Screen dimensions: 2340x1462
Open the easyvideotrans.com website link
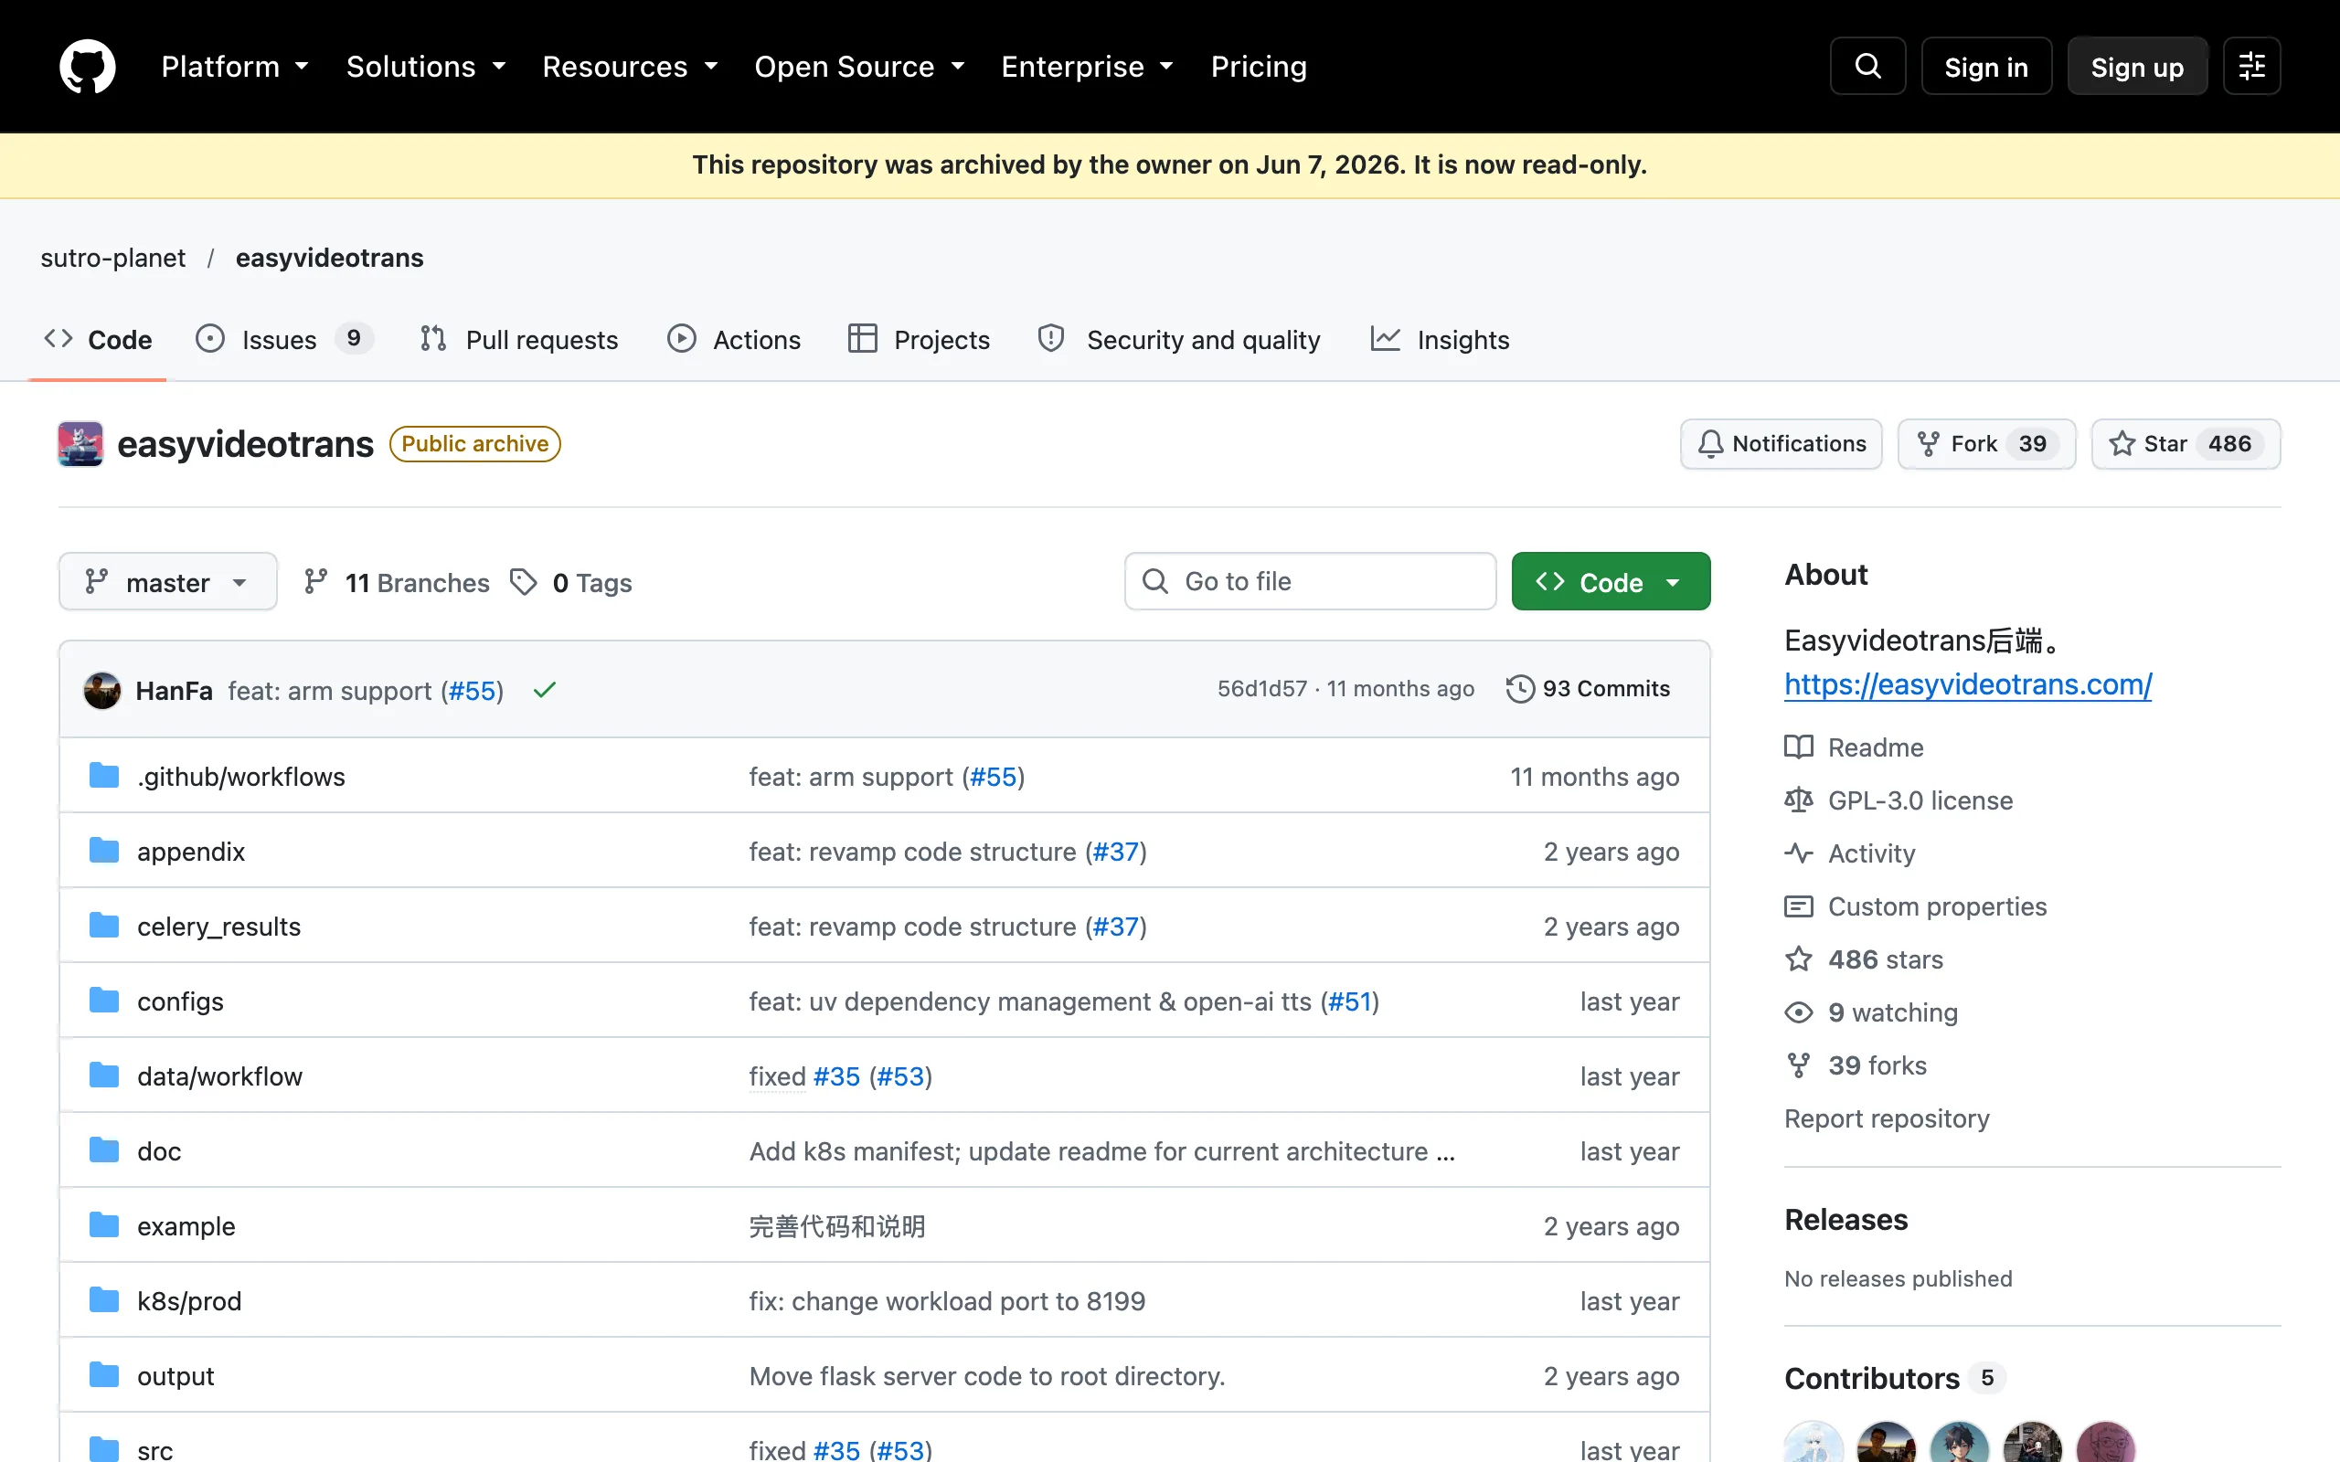tap(1968, 684)
